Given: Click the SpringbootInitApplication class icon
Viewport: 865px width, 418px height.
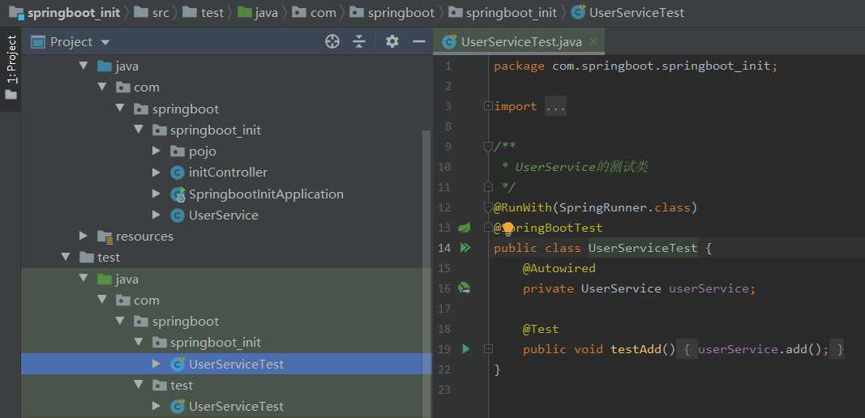Looking at the screenshot, I should point(177,194).
